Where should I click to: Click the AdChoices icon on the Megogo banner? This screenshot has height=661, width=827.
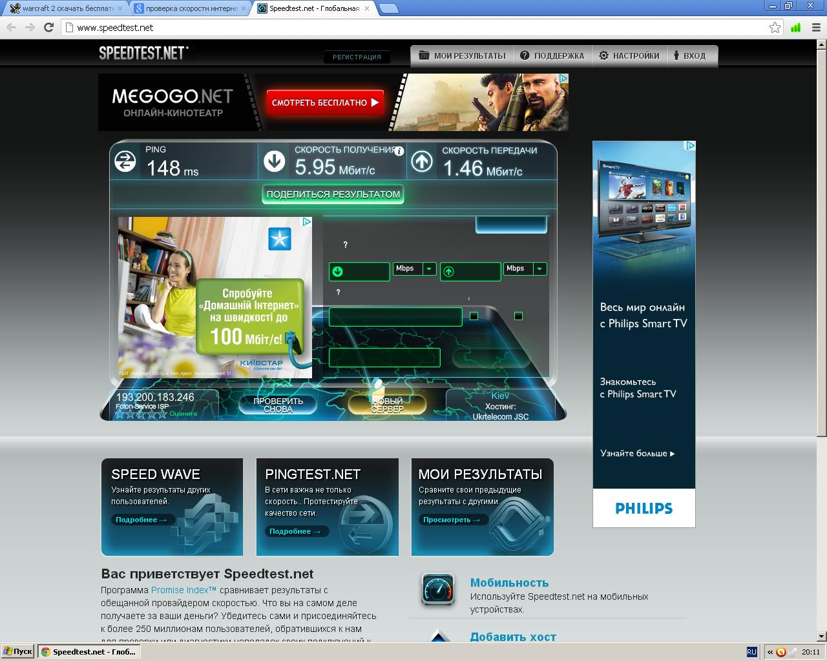pyautogui.click(x=563, y=78)
